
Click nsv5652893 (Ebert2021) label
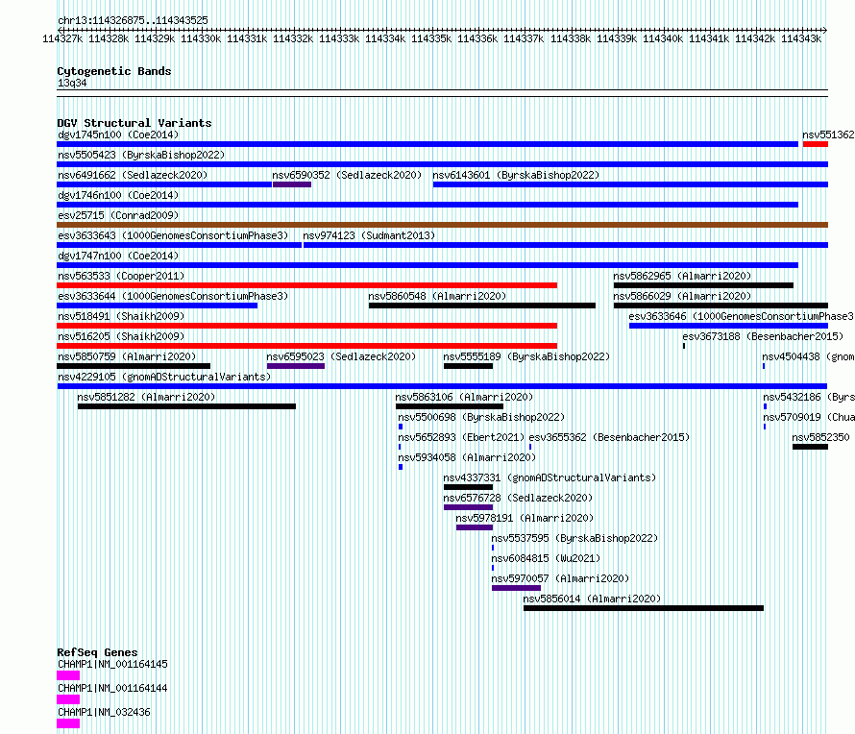pos(461,437)
